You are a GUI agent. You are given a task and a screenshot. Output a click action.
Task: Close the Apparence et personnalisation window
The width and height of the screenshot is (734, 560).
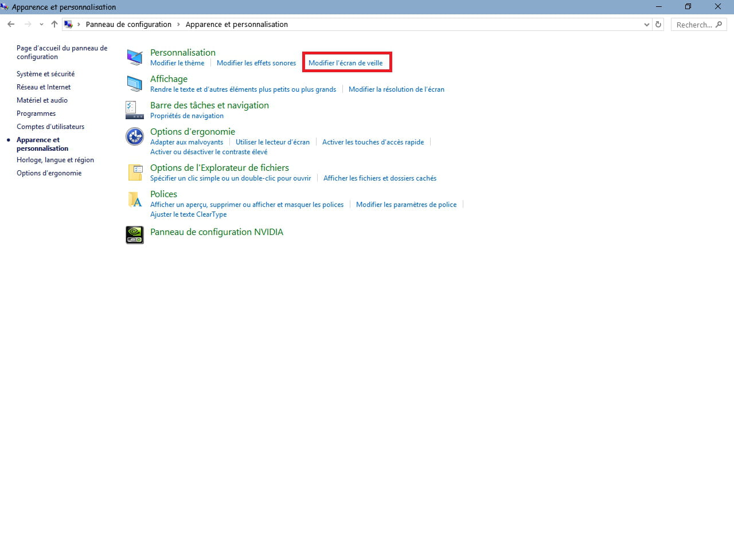(718, 7)
